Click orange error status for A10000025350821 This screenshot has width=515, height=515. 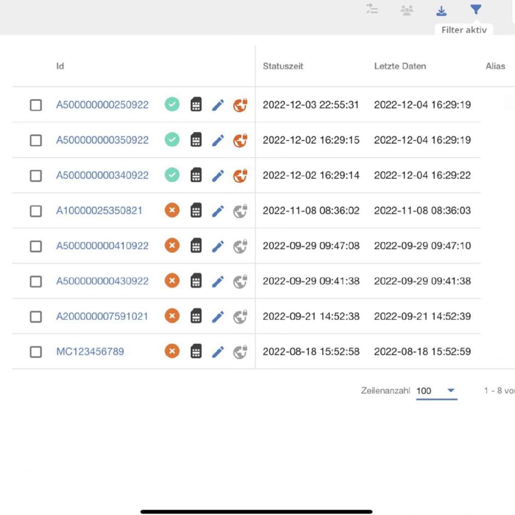(172, 210)
